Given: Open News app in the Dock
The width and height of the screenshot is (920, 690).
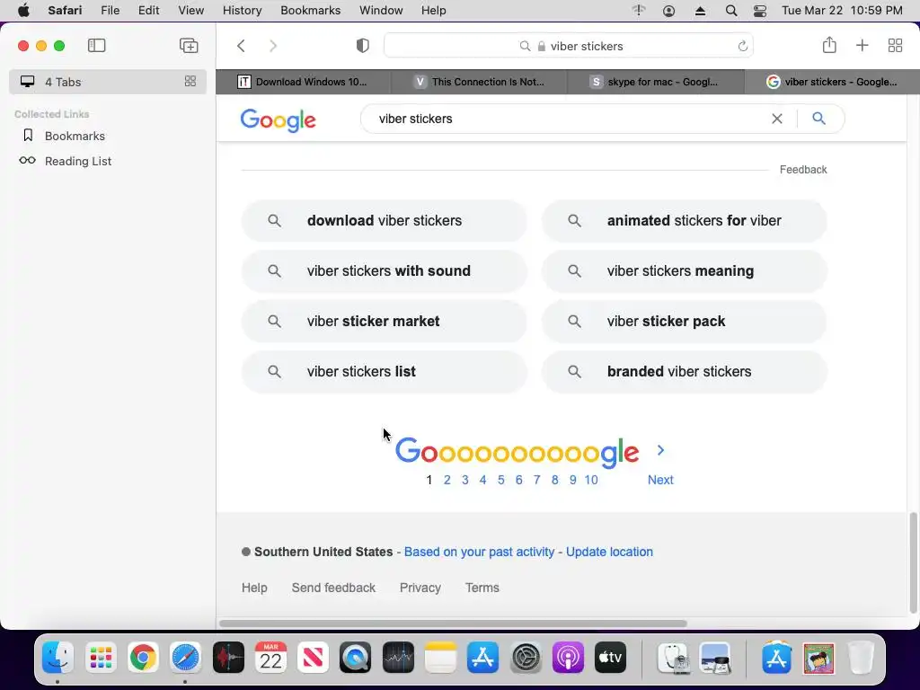Looking at the screenshot, I should pos(313,658).
